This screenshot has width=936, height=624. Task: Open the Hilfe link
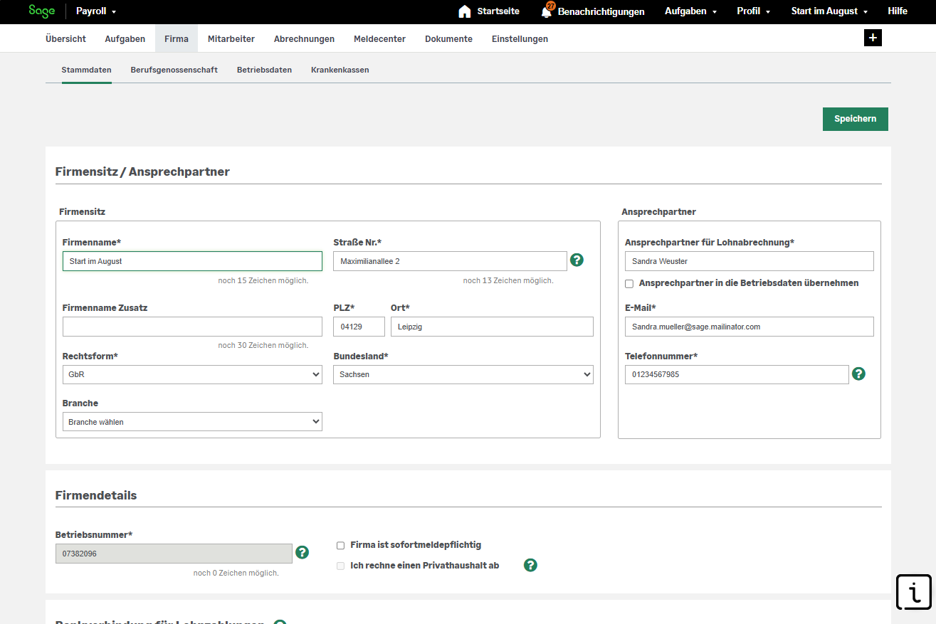click(898, 11)
